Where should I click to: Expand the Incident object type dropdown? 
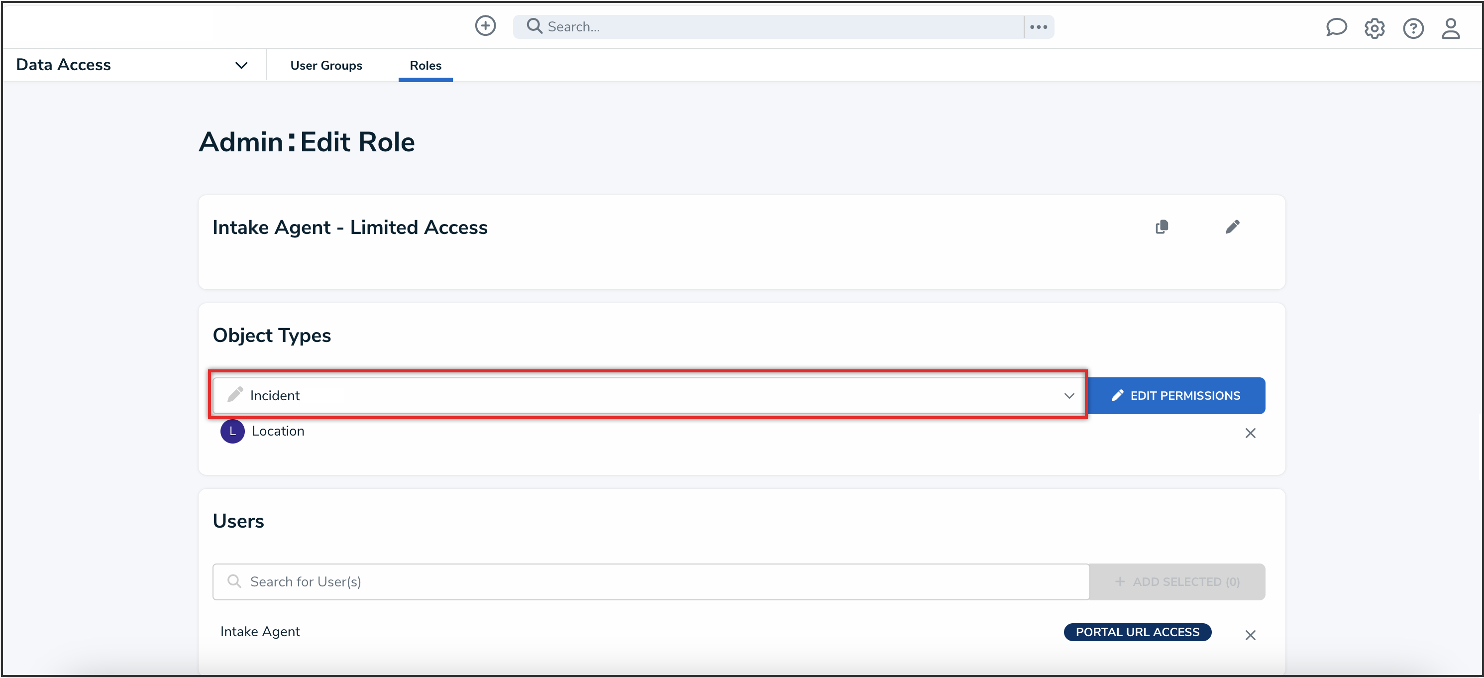coord(1068,396)
